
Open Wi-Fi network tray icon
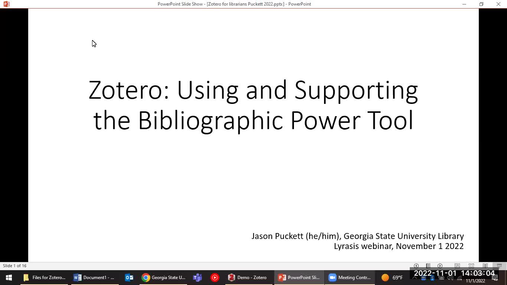coord(460,278)
